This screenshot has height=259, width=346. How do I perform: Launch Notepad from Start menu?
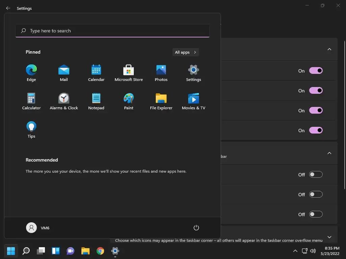pyautogui.click(x=96, y=101)
